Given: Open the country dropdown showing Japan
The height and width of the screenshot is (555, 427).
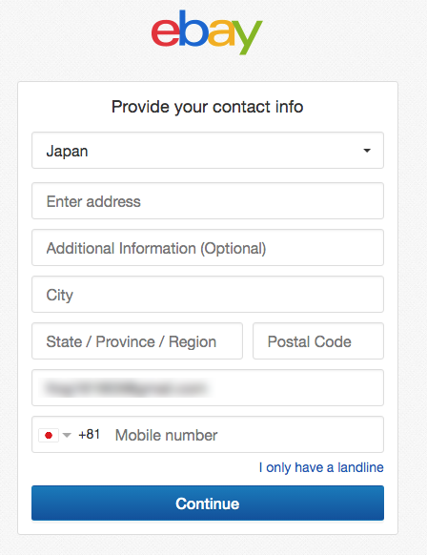Looking at the screenshot, I should 208,151.
